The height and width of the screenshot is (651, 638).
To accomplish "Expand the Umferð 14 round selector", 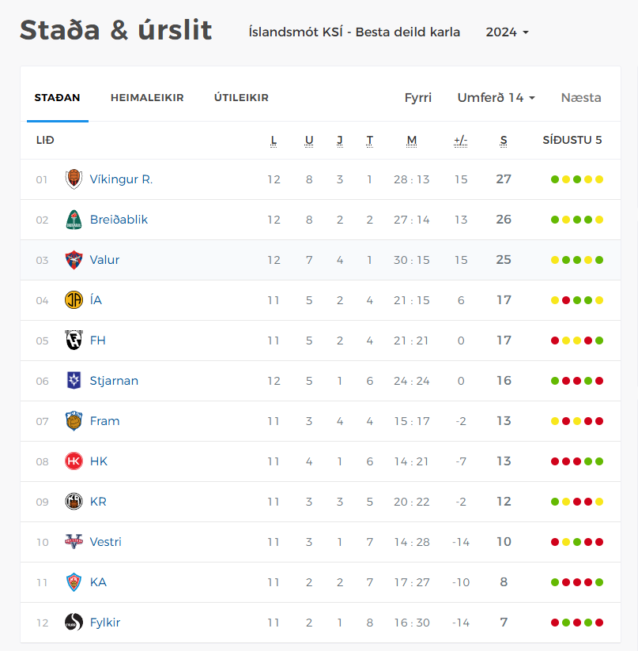I will [x=496, y=97].
